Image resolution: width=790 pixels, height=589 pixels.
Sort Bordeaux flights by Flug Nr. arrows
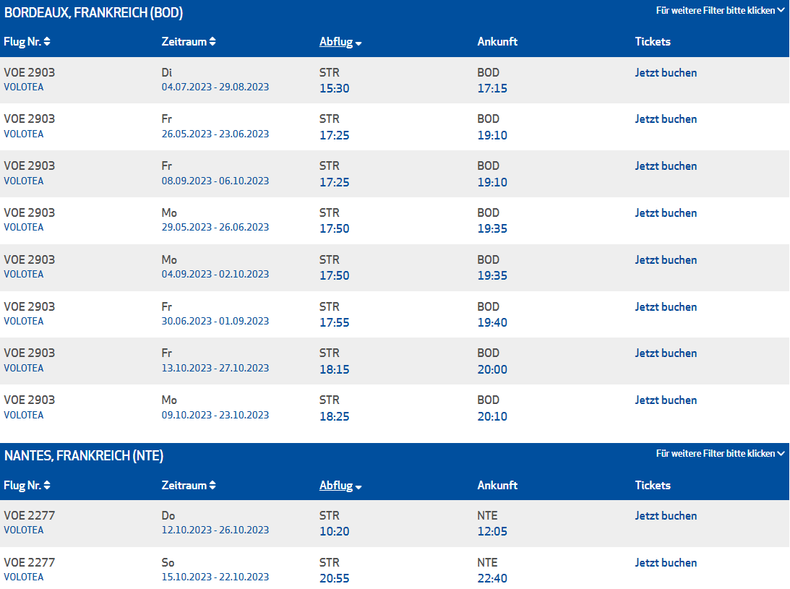tap(47, 42)
